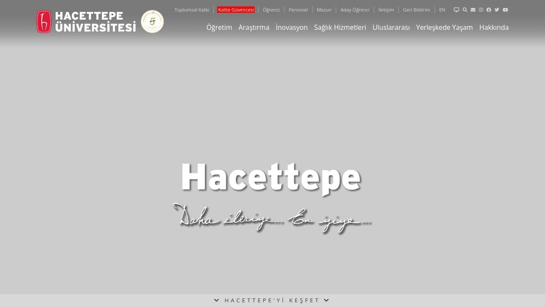The width and height of the screenshot is (545, 307).
Task: Open the Sağlık Hizmetleri menu
Action: (x=340, y=27)
